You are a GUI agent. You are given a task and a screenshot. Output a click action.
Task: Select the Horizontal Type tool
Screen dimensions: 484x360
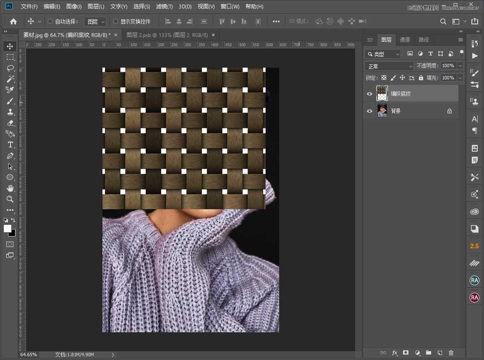10,145
